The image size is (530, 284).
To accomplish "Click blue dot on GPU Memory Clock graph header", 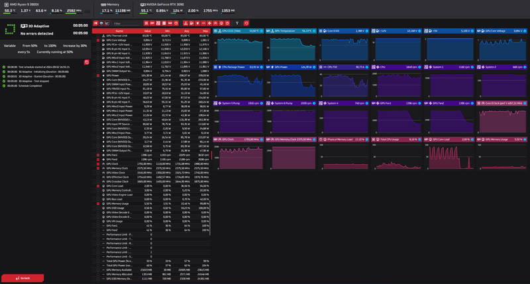I will pos(314,140).
